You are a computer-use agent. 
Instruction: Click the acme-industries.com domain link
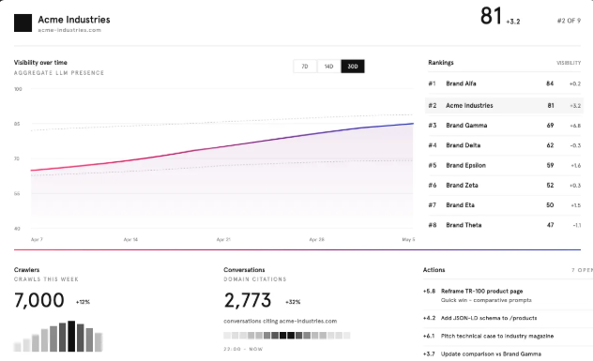pos(69,30)
